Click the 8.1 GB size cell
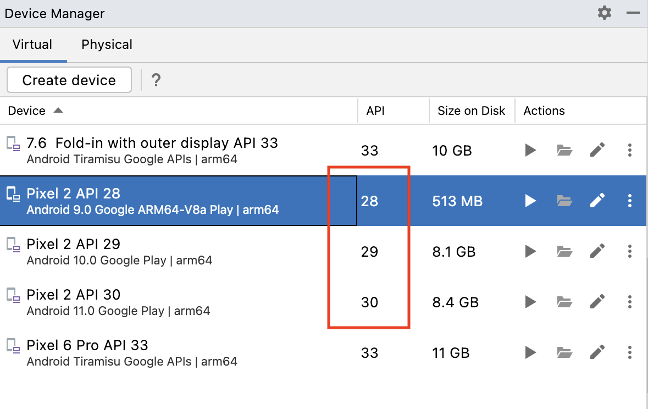This screenshot has width=648, height=409. click(x=454, y=251)
